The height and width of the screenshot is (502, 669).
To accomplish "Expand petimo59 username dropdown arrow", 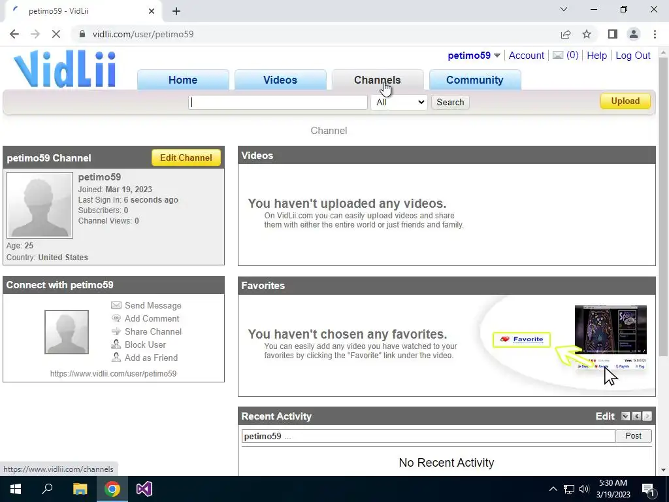I will [x=497, y=56].
